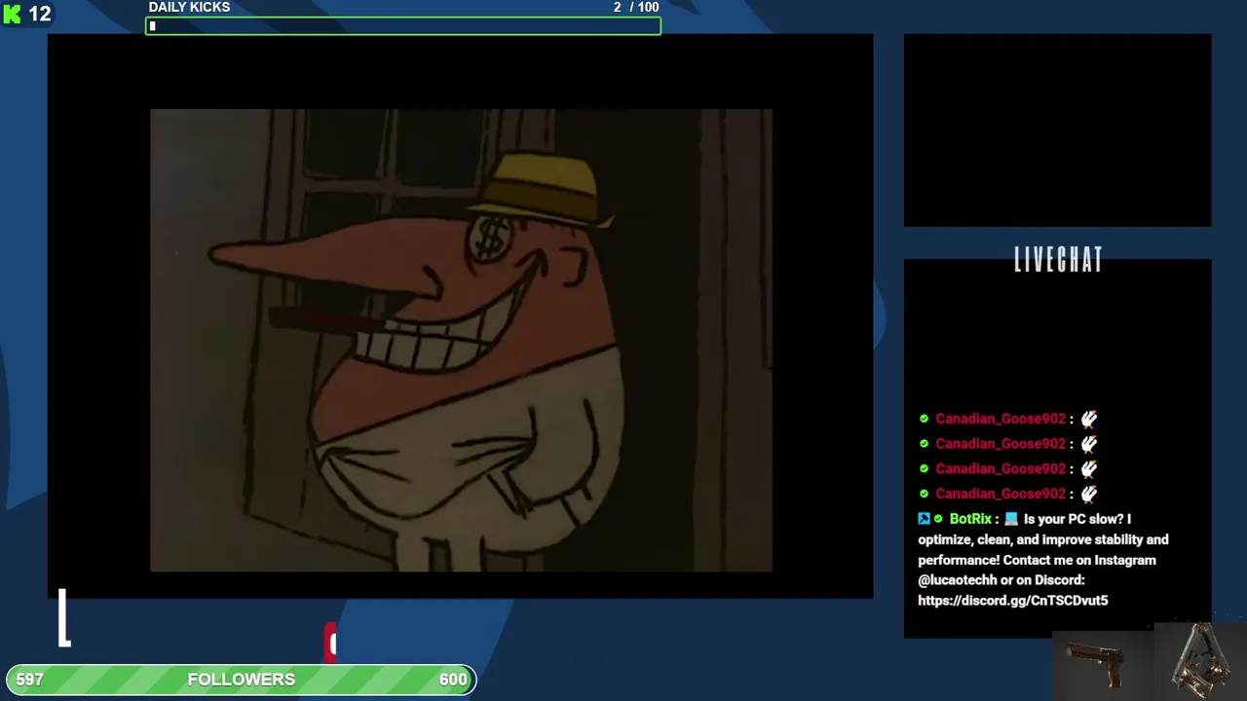Click the Daily Kicks progress bar

[x=403, y=26]
